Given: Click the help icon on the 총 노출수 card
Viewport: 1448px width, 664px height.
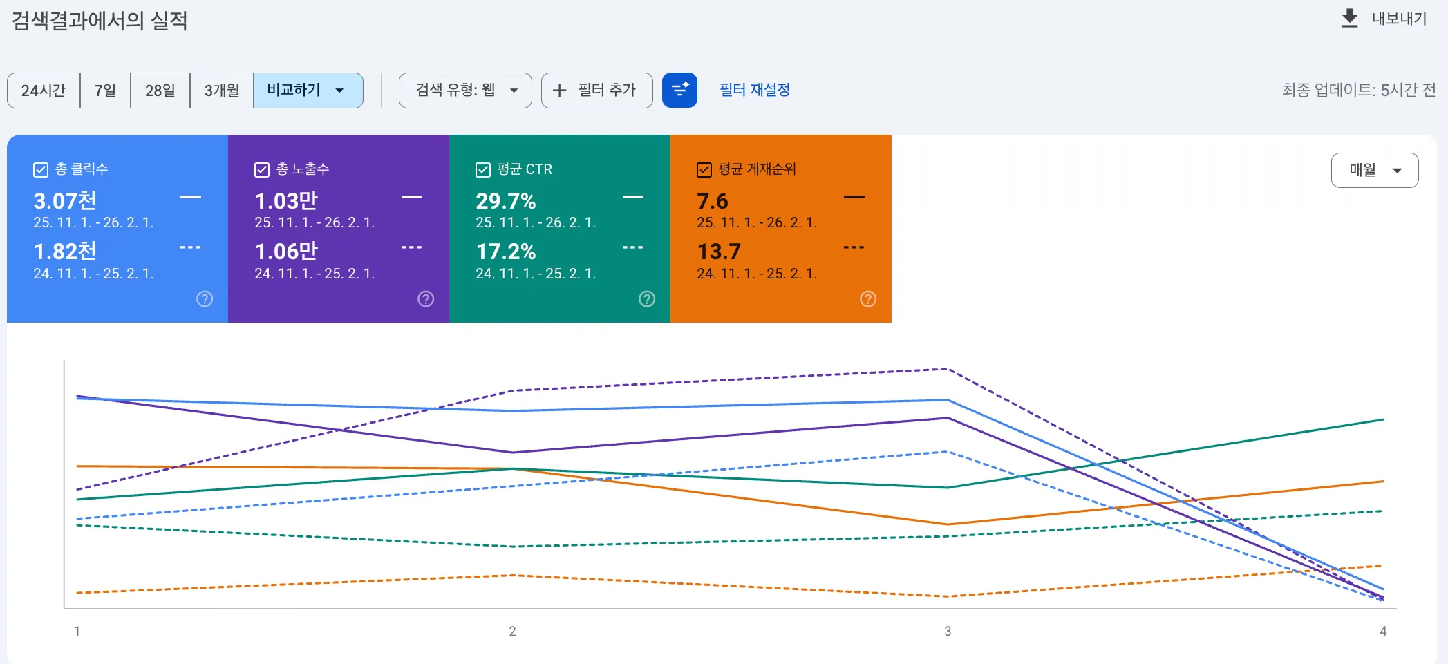Looking at the screenshot, I should click(425, 299).
